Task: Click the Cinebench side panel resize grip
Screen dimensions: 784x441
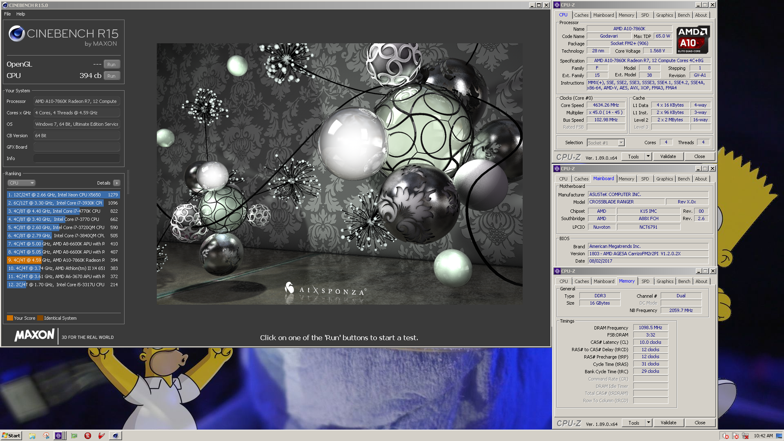Action: click(128, 182)
